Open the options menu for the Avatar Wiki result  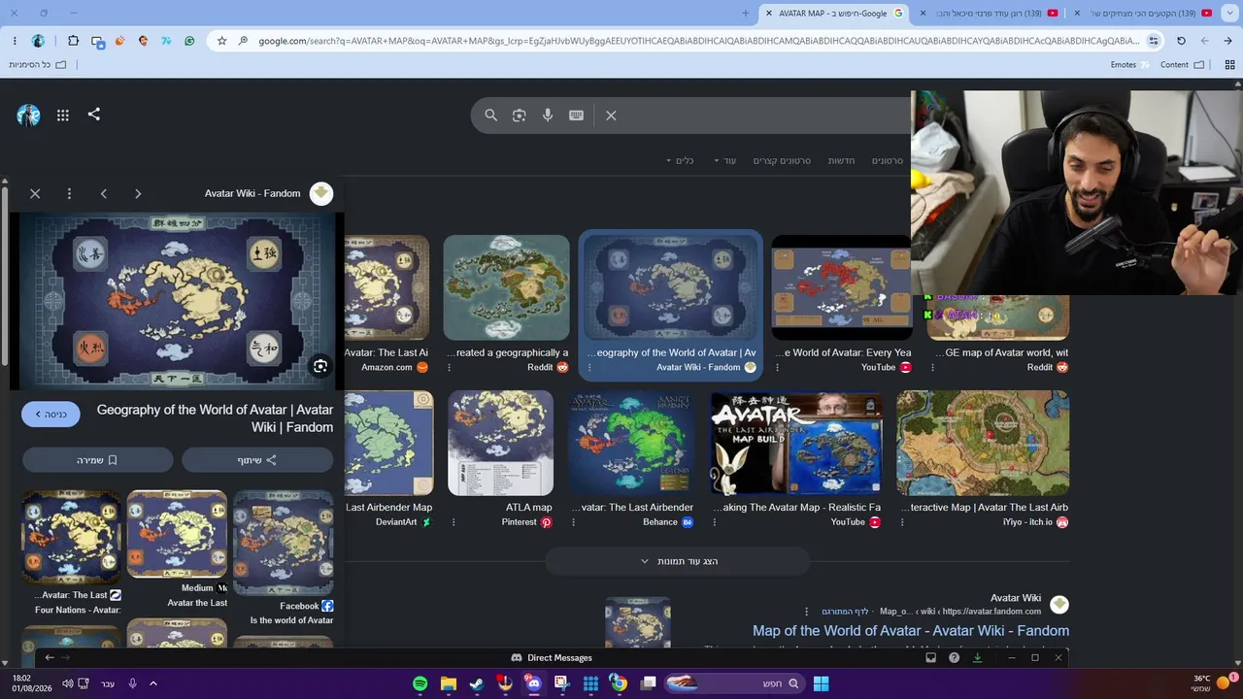[x=806, y=612]
